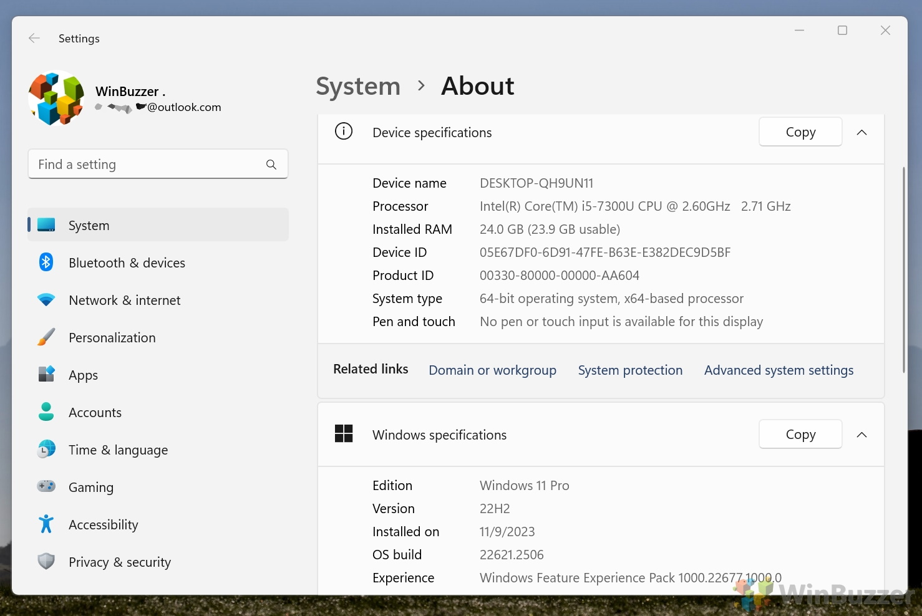Click the Windows logo icon in Windows specifications
This screenshot has width=922, height=616.
pos(344,433)
